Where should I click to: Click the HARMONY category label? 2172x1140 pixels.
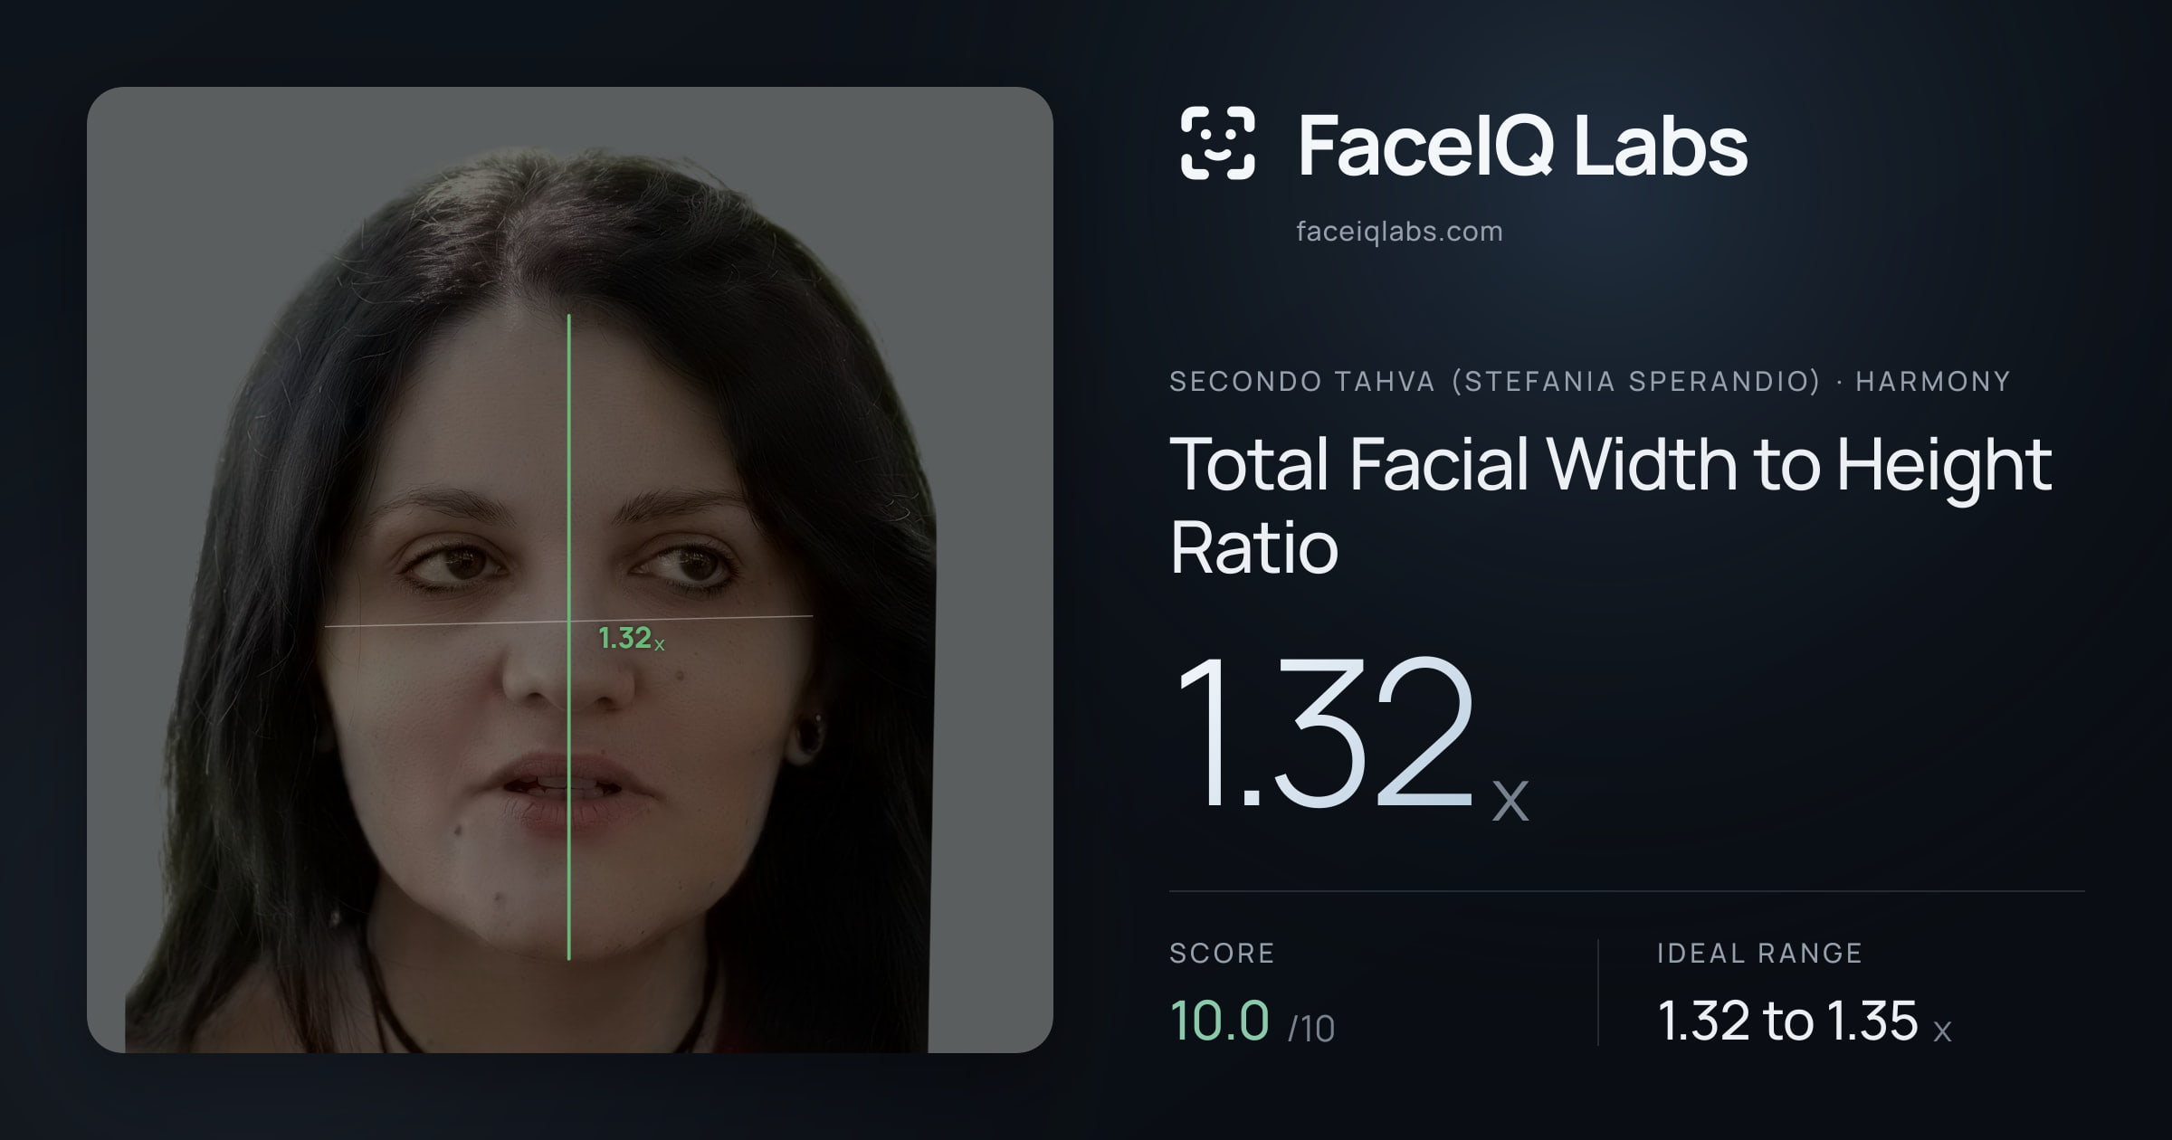point(1933,381)
